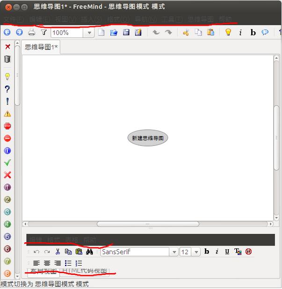Viewport: 282px width, 289px height.
Task: Click the trash can remove-icons button
Action: [7, 59]
